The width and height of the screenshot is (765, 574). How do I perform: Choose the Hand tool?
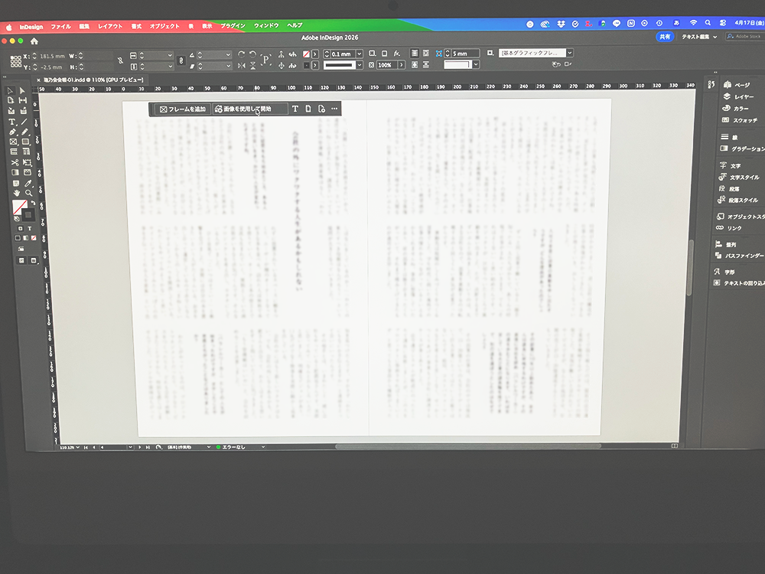click(x=15, y=193)
